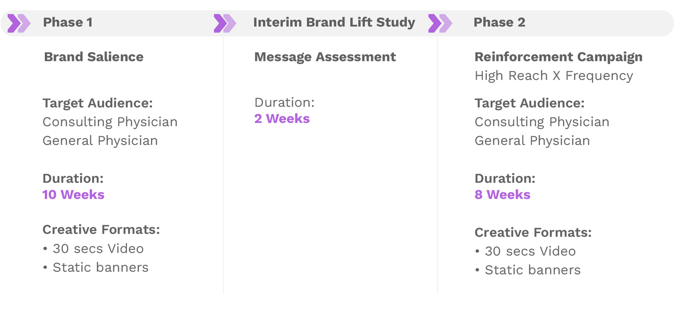Image resolution: width=674 pixels, height=320 pixels.
Task: Click the chevron icon beside Phase 2
Action: pyautogui.click(x=440, y=23)
